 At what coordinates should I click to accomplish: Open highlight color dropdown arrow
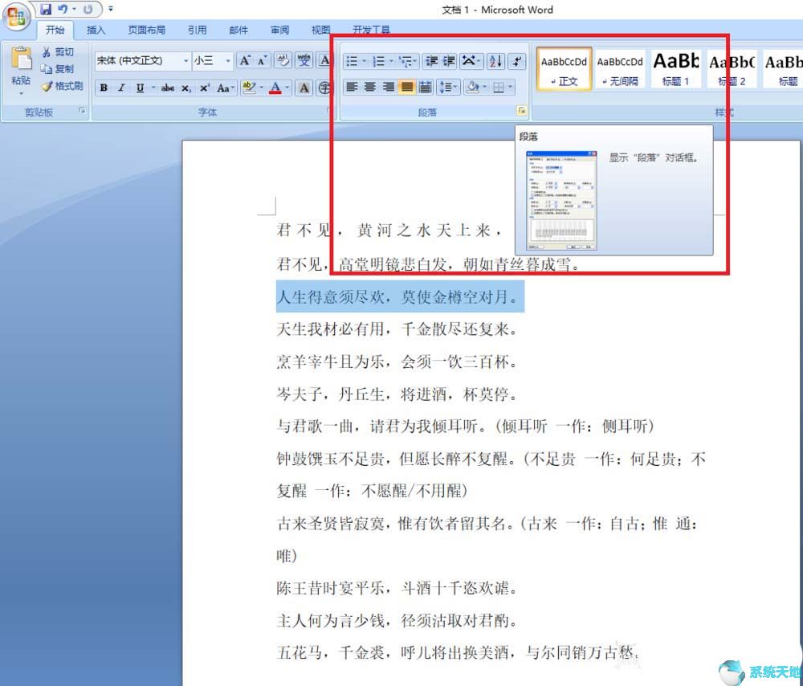[x=261, y=88]
